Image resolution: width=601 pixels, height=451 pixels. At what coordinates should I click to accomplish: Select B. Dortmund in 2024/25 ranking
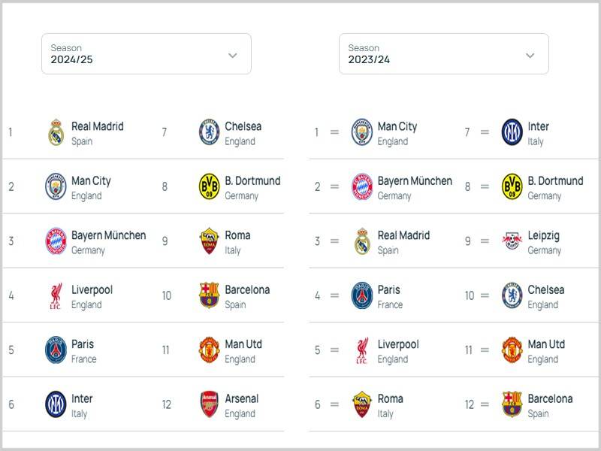[252, 181]
